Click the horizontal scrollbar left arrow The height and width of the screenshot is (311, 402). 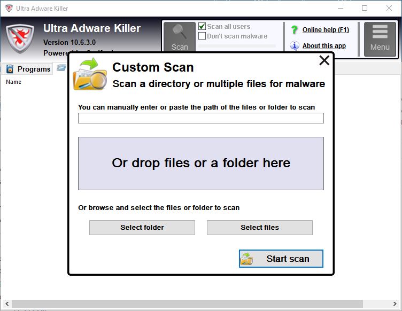[7, 304]
